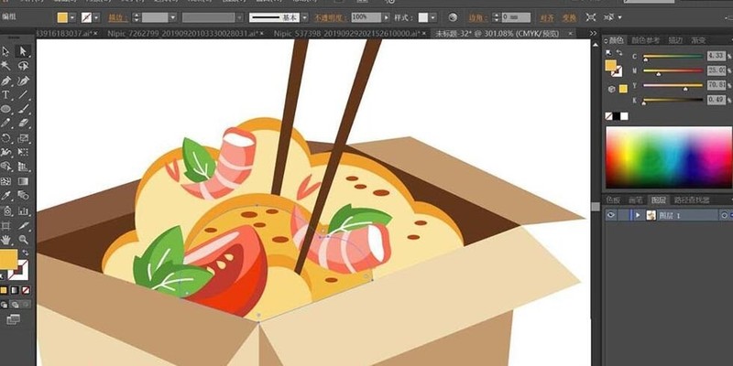Select the Pen tool

pos(6,81)
